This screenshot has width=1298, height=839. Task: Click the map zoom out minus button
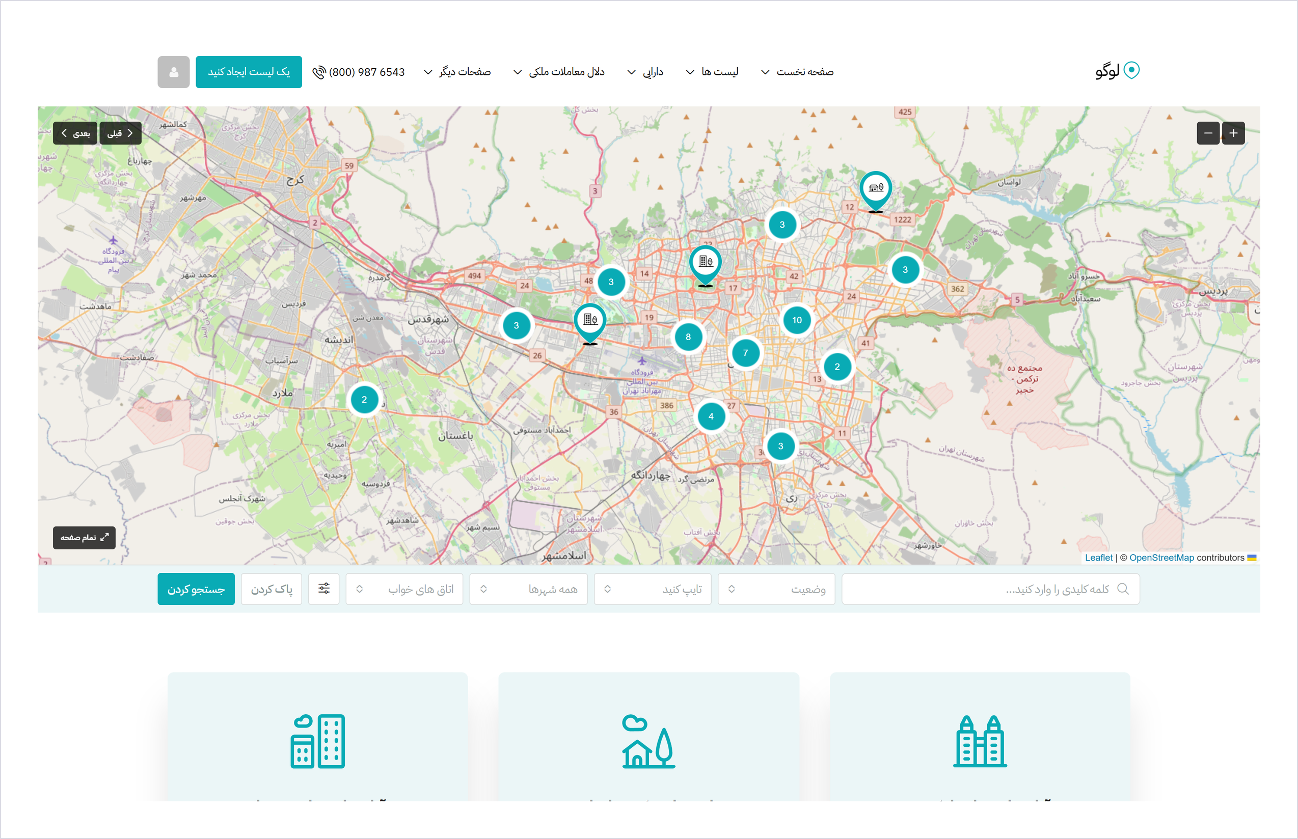[1208, 133]
